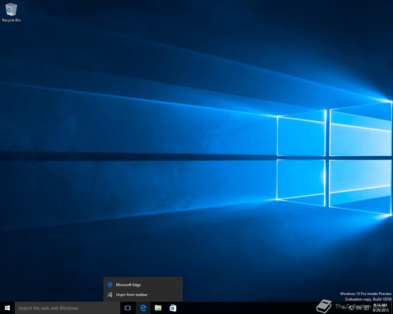Select Microsoft Edge in the jump list

[x=143, y=285]
